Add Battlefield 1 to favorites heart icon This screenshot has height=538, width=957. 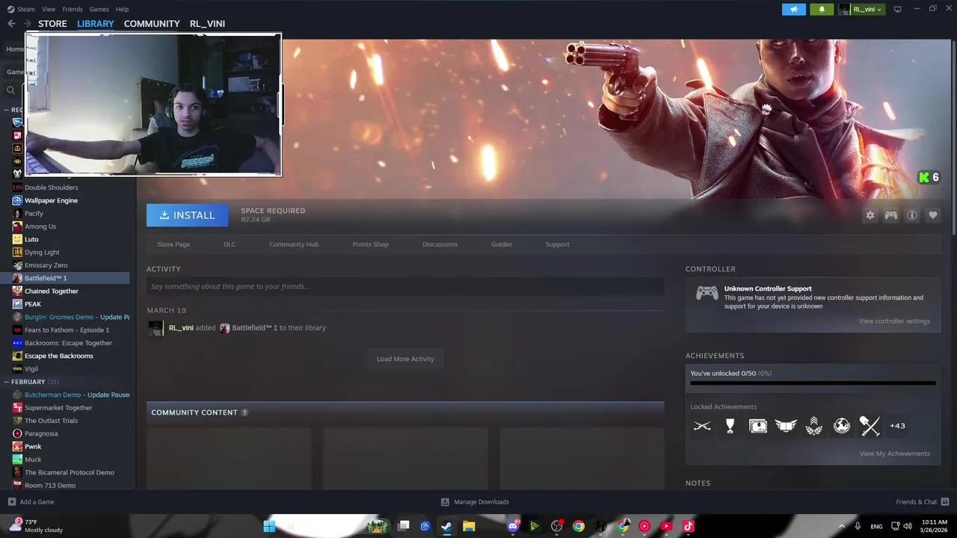[933, 215]
